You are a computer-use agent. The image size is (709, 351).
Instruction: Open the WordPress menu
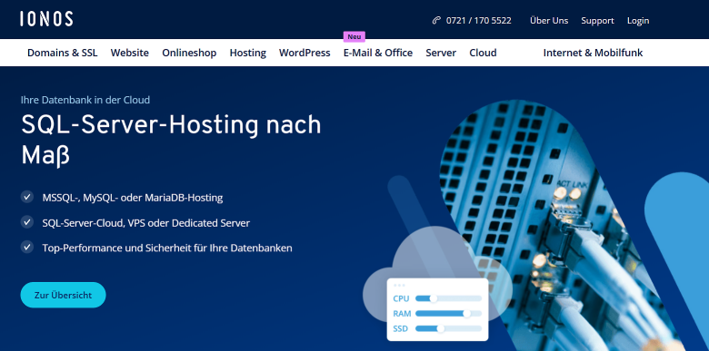point(305,53)
